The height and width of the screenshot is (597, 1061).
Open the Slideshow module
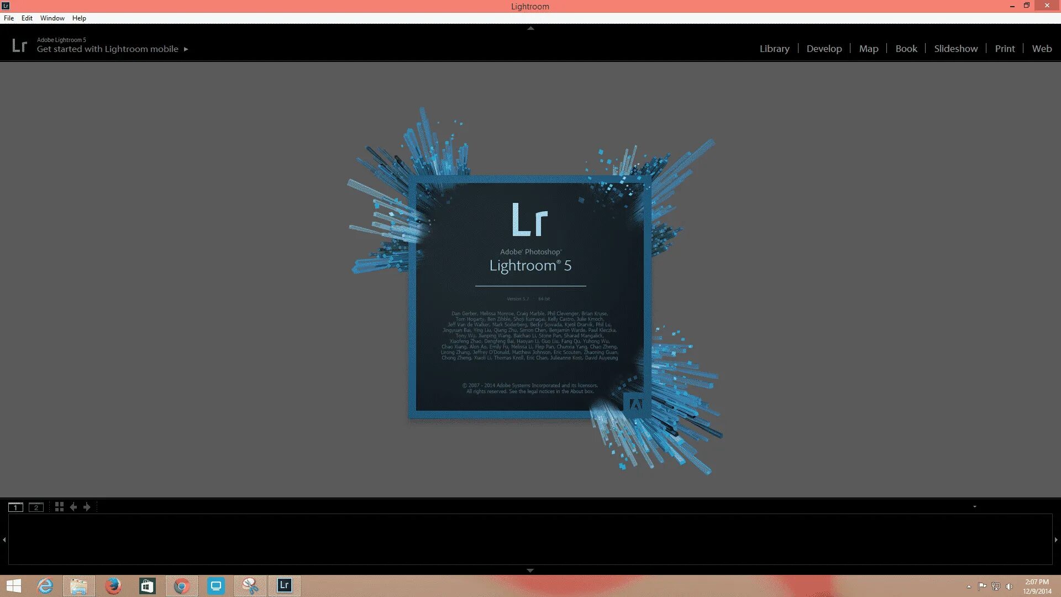tap(955, 49)
